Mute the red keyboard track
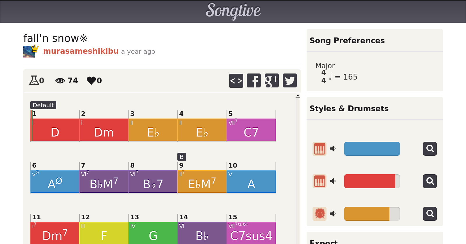466x244 pixels. point(333,181)
